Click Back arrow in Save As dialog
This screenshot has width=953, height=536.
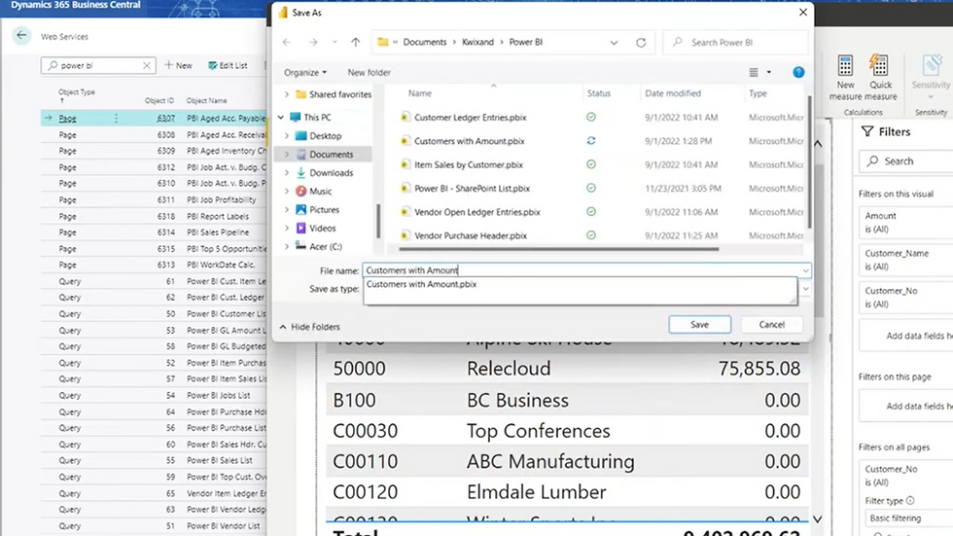tap(286, 42)
